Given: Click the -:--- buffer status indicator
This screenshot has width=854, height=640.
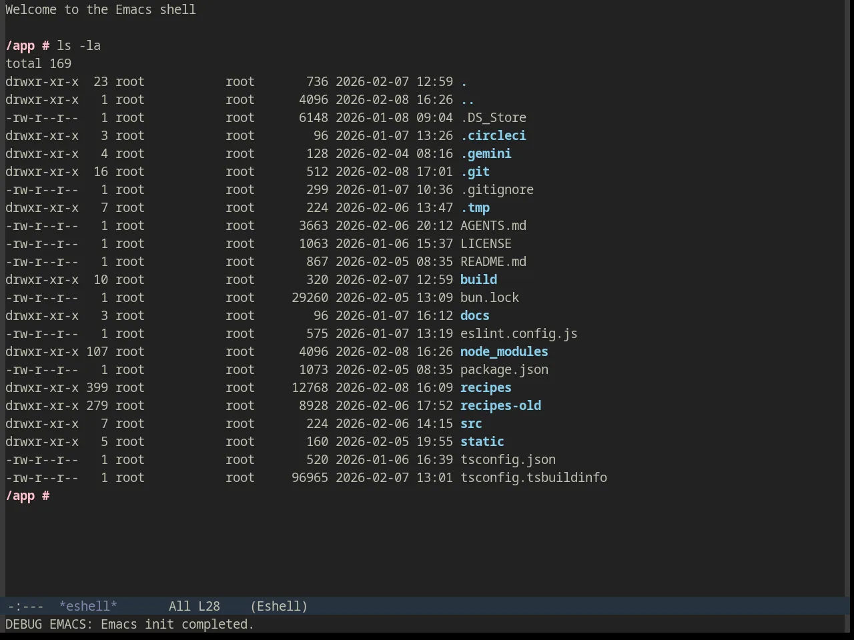Looking at the screenshot, I should pyautogui.click(x=25, y=606).
